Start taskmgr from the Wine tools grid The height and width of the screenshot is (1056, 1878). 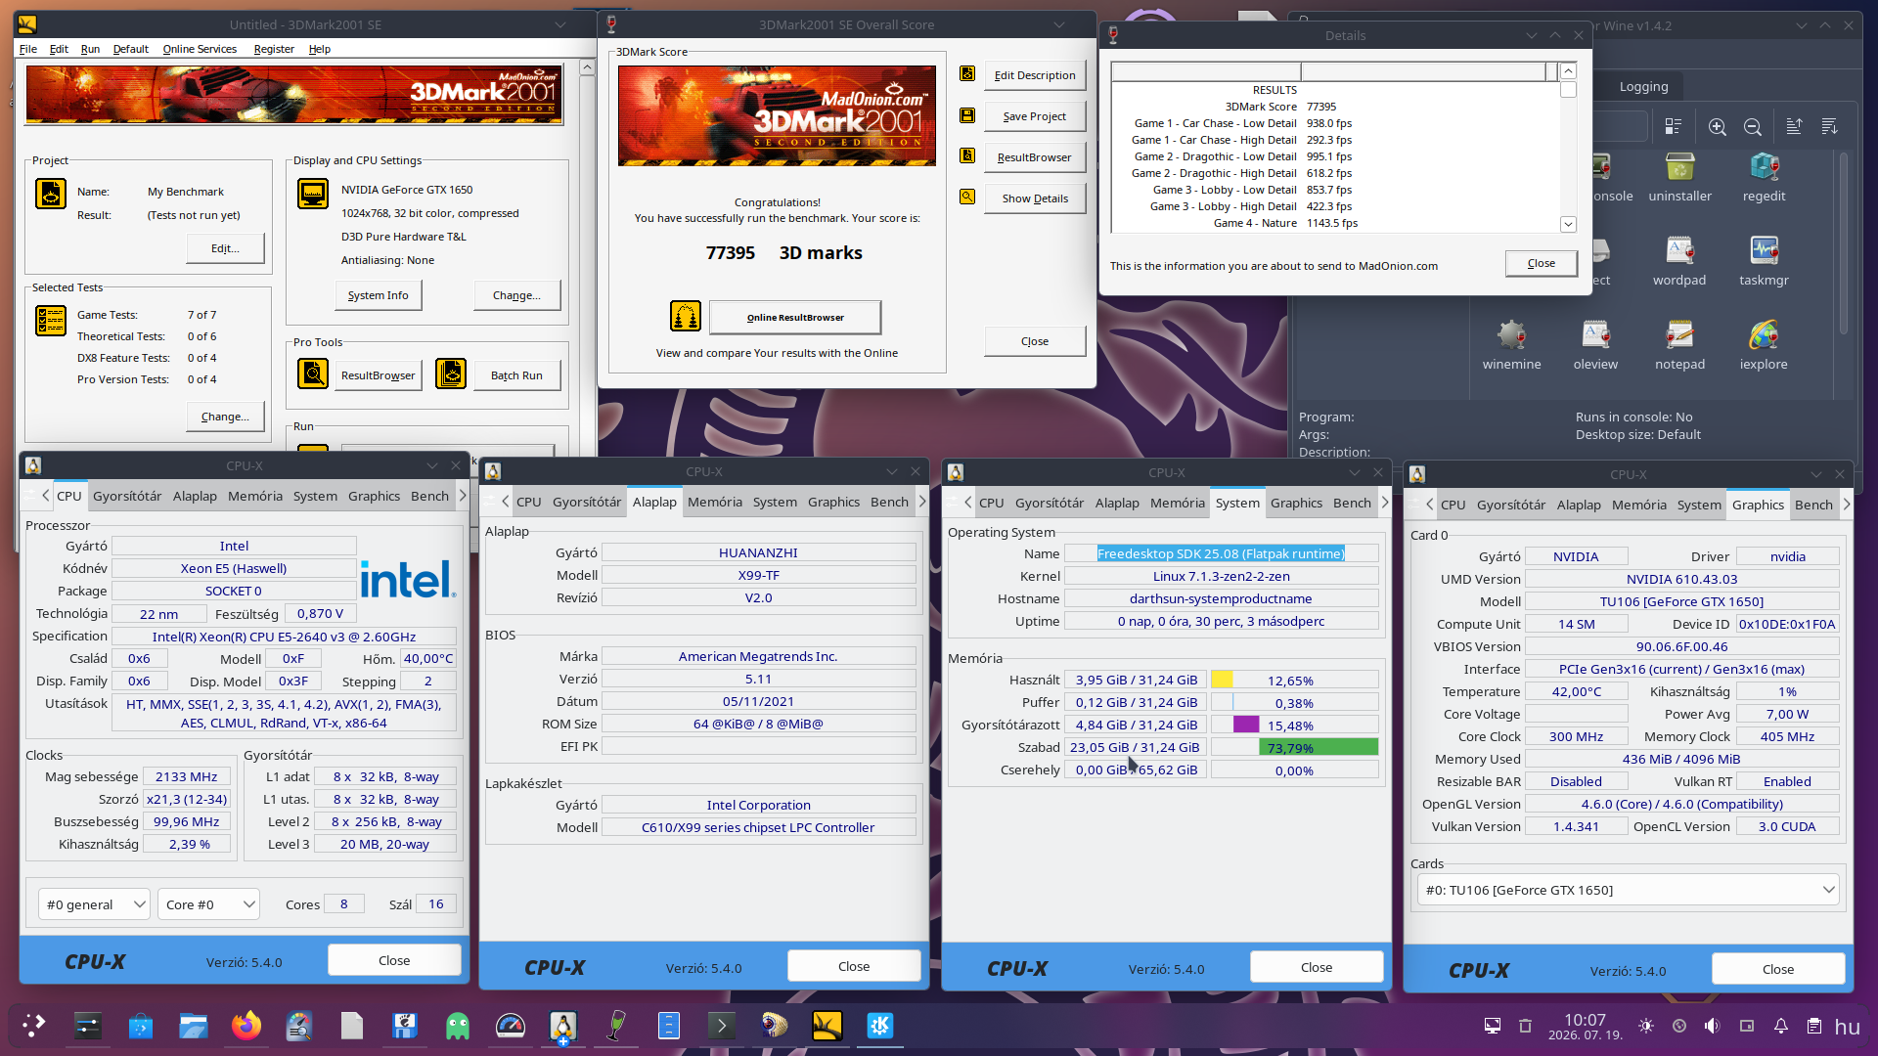[1764, 261]
